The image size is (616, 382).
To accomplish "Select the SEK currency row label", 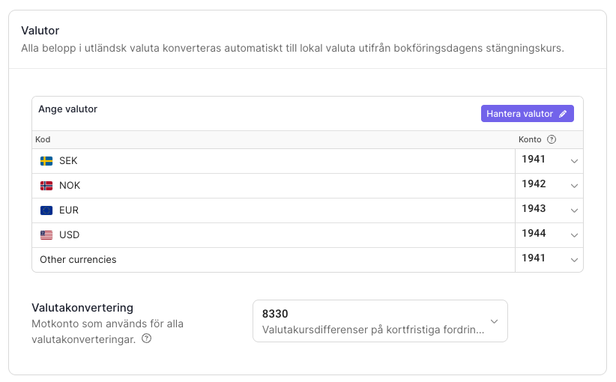I will click(x=68, y=161).
